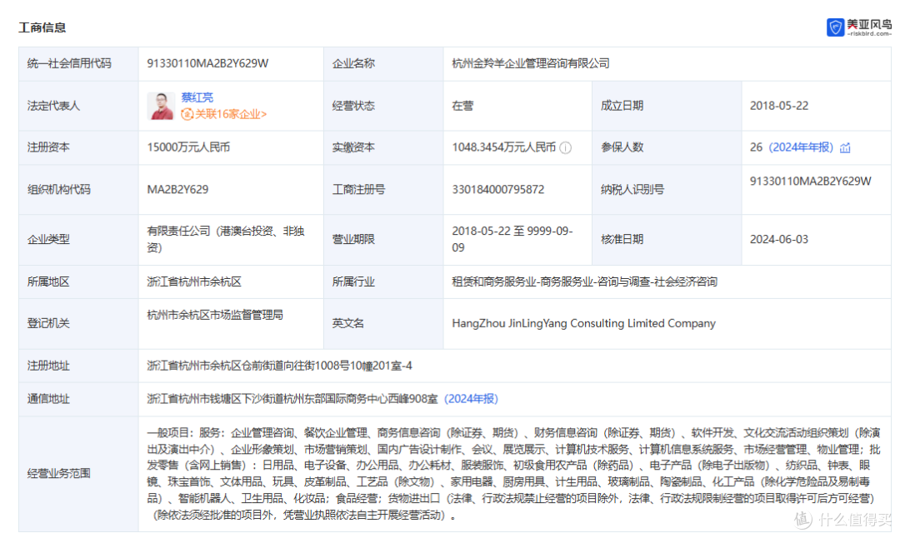Click business status value 在营
Viewport: 900px width, 538px height.
(x=462, y=106)
